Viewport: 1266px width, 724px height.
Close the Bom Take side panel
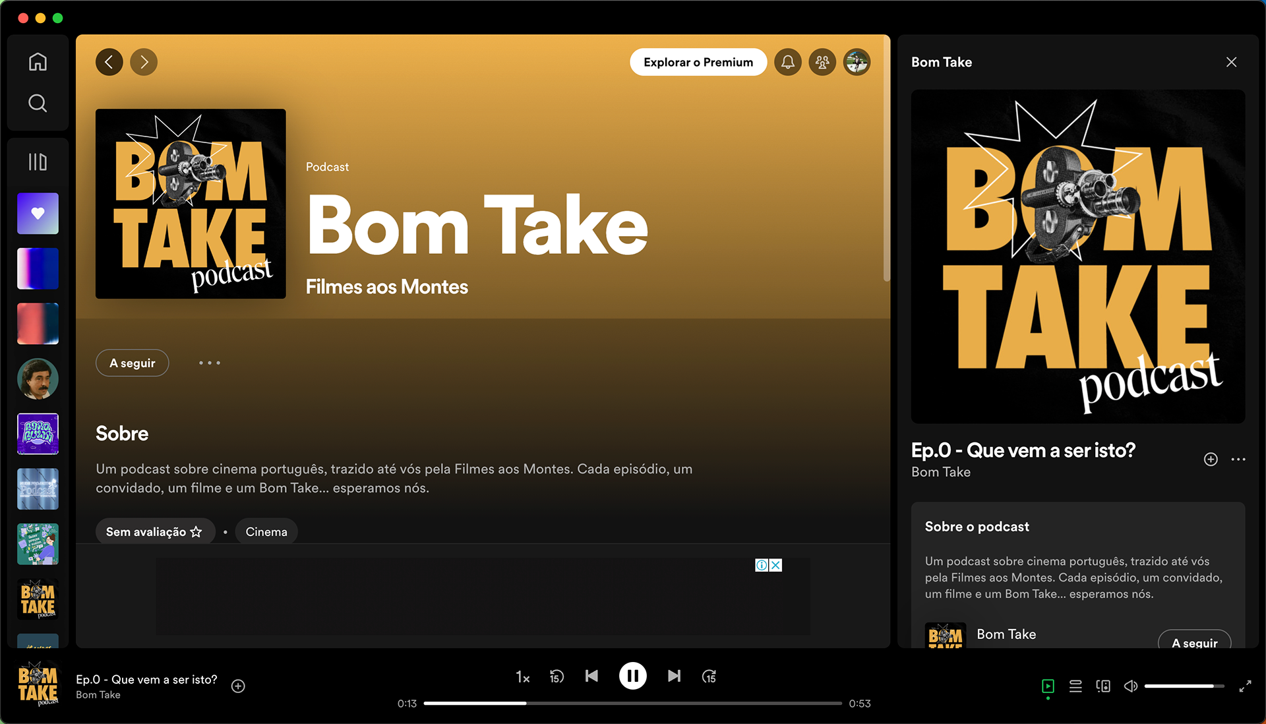tap(1231, 62)
